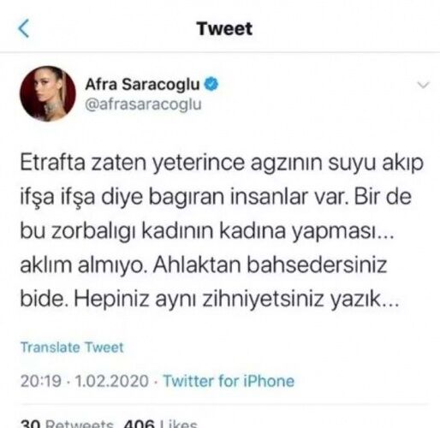View the 30 Retweets list
Screen dimensions: 440x428
(x=67, y=424)
